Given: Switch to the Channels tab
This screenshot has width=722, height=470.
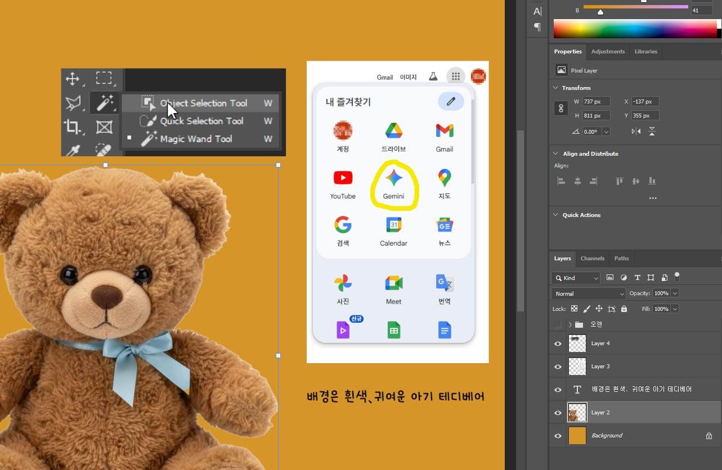Looking at the screenshot, I should (593, 259).
